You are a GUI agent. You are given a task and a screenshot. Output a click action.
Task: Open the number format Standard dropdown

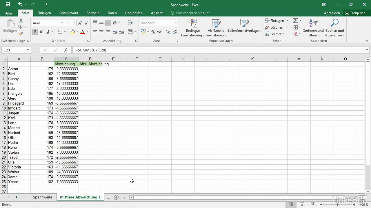point(176,23)
